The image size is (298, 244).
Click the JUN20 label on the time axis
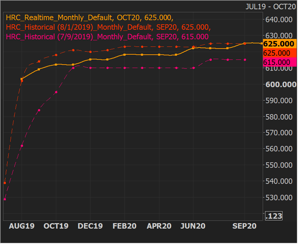point(193,226)
